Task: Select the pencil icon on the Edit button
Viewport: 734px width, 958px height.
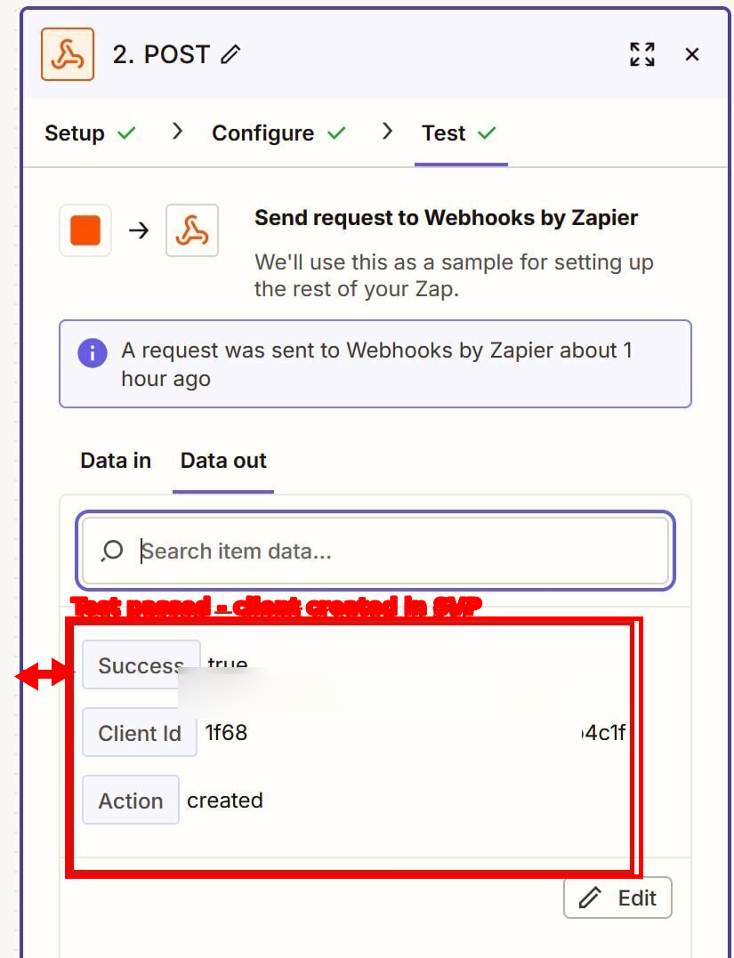Action: [589, 898]
